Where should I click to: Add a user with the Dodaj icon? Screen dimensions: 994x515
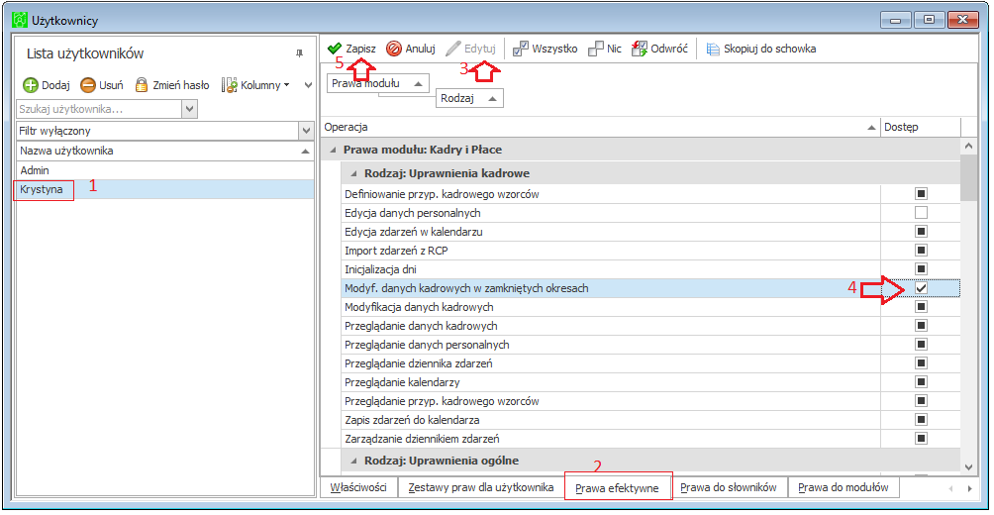31,85
